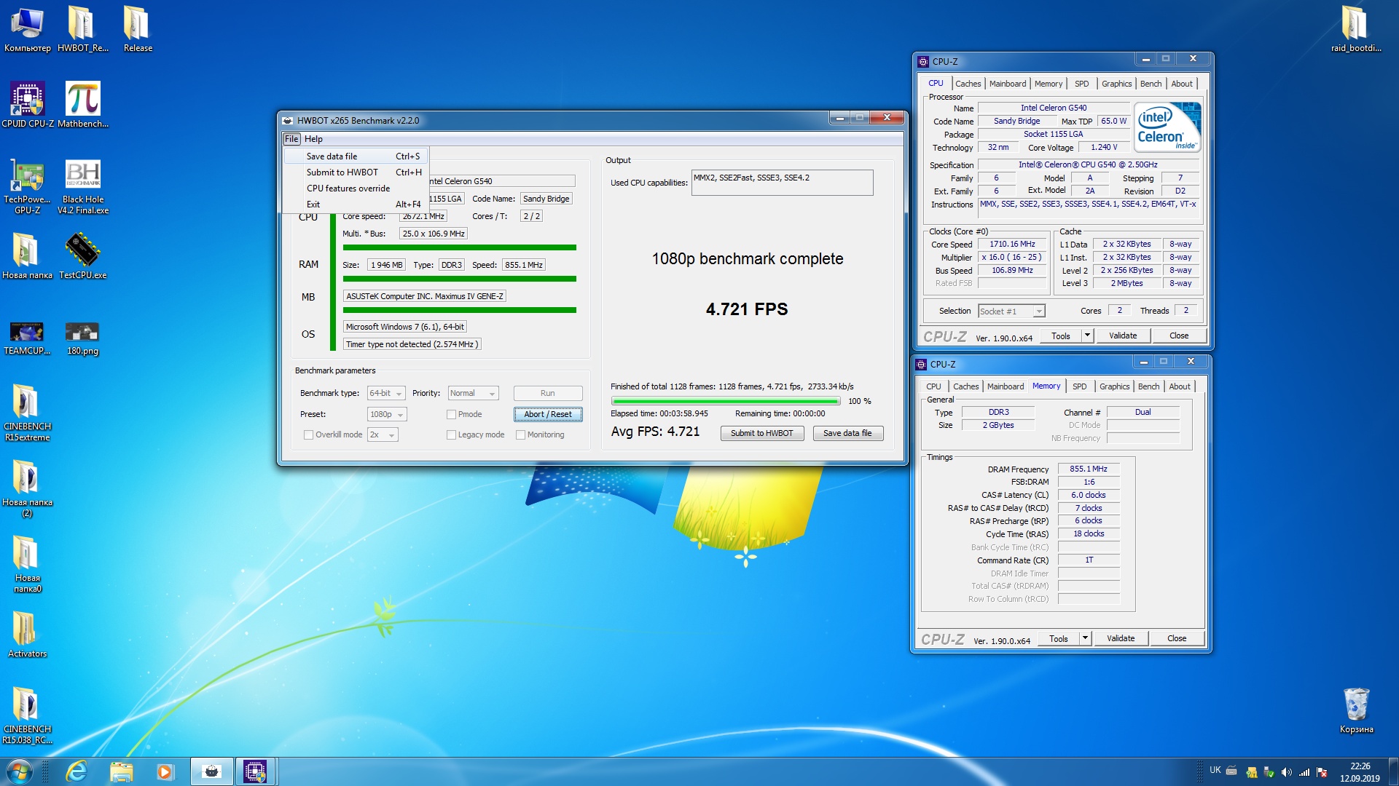The width and height of the screenshot is (1399, 786).
Task: Click Submit to HWBOT button in Output
Action: click(762, 433)
